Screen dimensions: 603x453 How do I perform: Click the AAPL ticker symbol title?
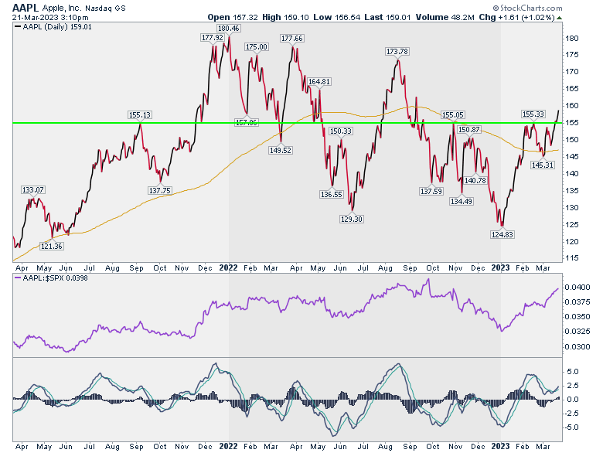tap(26, 7)
